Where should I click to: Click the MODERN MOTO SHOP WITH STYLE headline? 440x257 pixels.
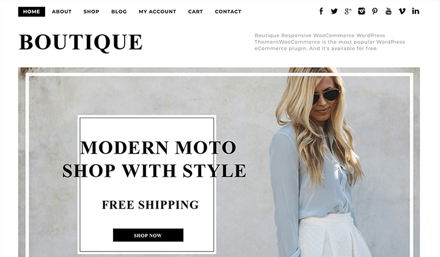[x=154, y=159]
